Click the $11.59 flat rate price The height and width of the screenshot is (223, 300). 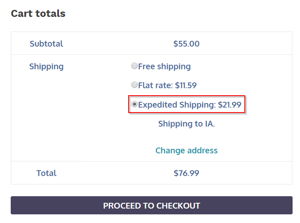point(186,85)
